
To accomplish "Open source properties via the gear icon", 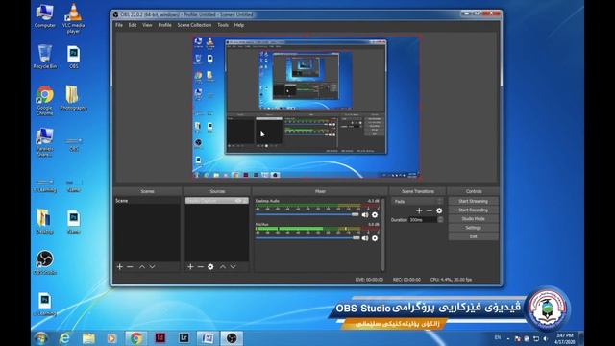I will pos(210,267).
